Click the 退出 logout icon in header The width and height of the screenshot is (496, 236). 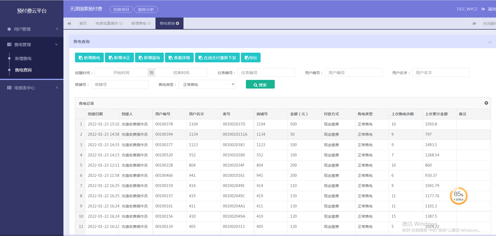(x=483, y=9)
